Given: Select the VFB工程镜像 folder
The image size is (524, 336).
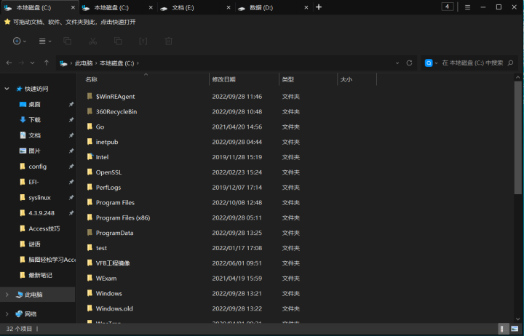Looking at the screenshot, I should pos(113,263).
